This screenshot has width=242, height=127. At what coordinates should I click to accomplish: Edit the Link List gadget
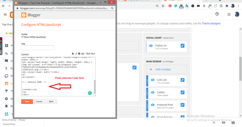click(182, 80)
